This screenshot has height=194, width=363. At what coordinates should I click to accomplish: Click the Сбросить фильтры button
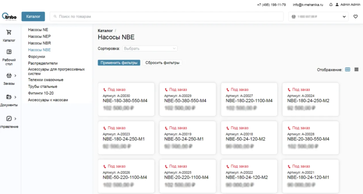click(163, 63)
